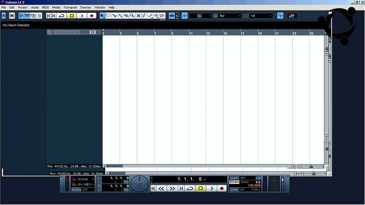
Task: Open the MIDI menu
Action: click(x=45, y=7)
